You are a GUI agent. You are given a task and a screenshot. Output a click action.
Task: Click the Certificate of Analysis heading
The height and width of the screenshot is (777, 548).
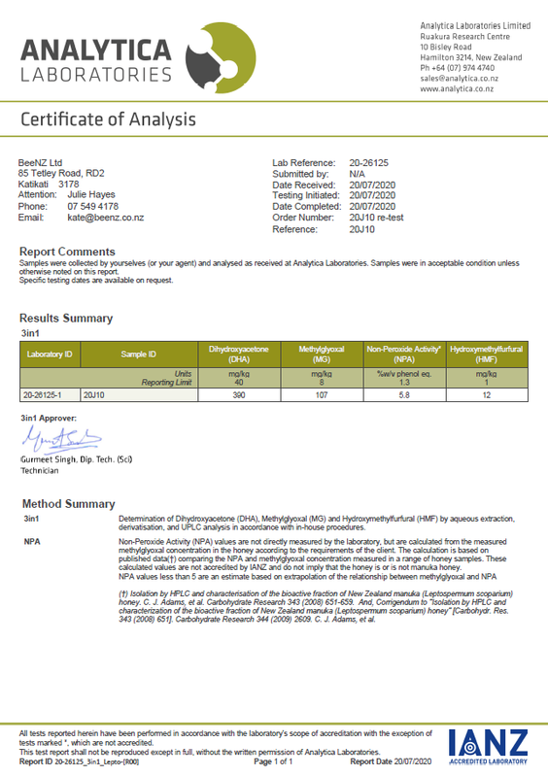click(x=108, y=119)
